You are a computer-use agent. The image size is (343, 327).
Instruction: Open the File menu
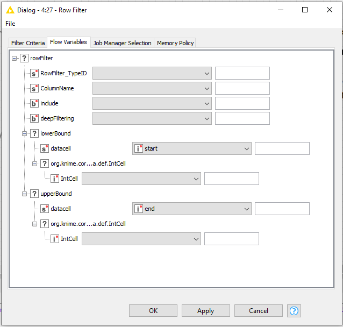pyautogui.click(x=10, y=24)
